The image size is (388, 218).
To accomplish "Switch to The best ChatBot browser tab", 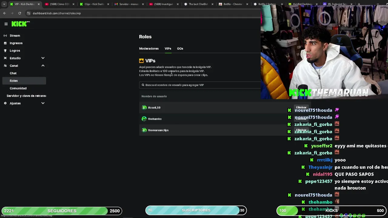I will click(198, 4).
